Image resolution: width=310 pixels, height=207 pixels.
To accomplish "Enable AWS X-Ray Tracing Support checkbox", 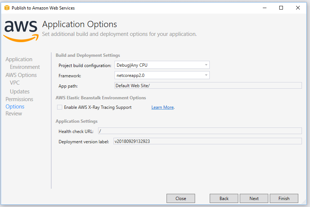I will pos(60,107).
